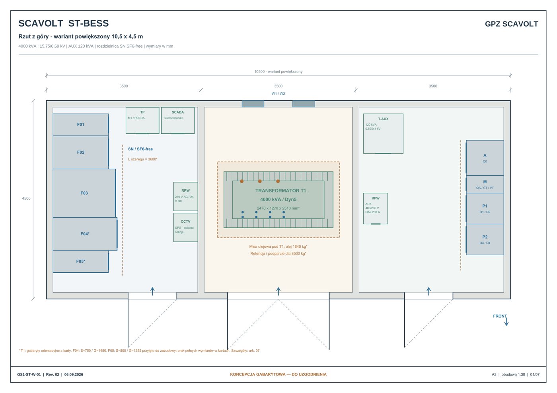Click the "W1 / W2" label
Screen dimensions: 557x393
(278, 94)
